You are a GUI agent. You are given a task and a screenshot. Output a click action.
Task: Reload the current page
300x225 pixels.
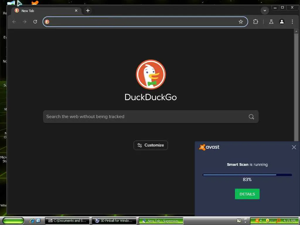click(x=35, y=22)
